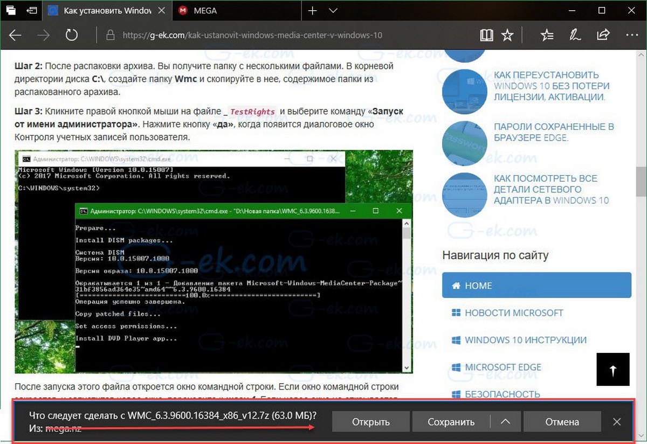This screenshot has width=647, height=444.
Task: Go back to previous page
Action: point(15,36)
